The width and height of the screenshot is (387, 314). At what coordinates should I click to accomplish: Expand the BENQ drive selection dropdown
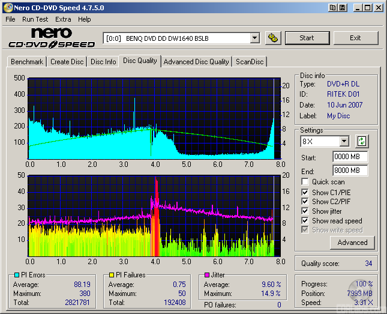254,38
